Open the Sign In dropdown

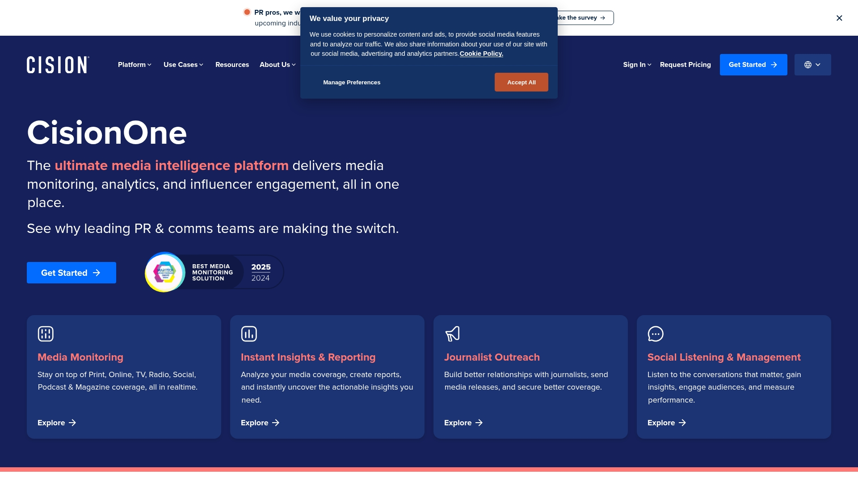[637, 65]
